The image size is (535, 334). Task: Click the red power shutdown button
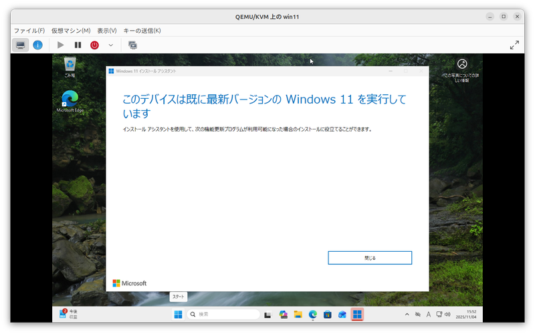(x=94, y=45)
